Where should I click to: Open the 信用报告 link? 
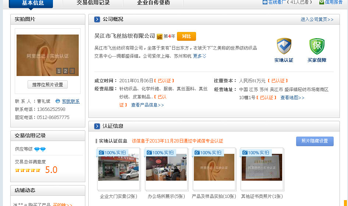(334, 2)
